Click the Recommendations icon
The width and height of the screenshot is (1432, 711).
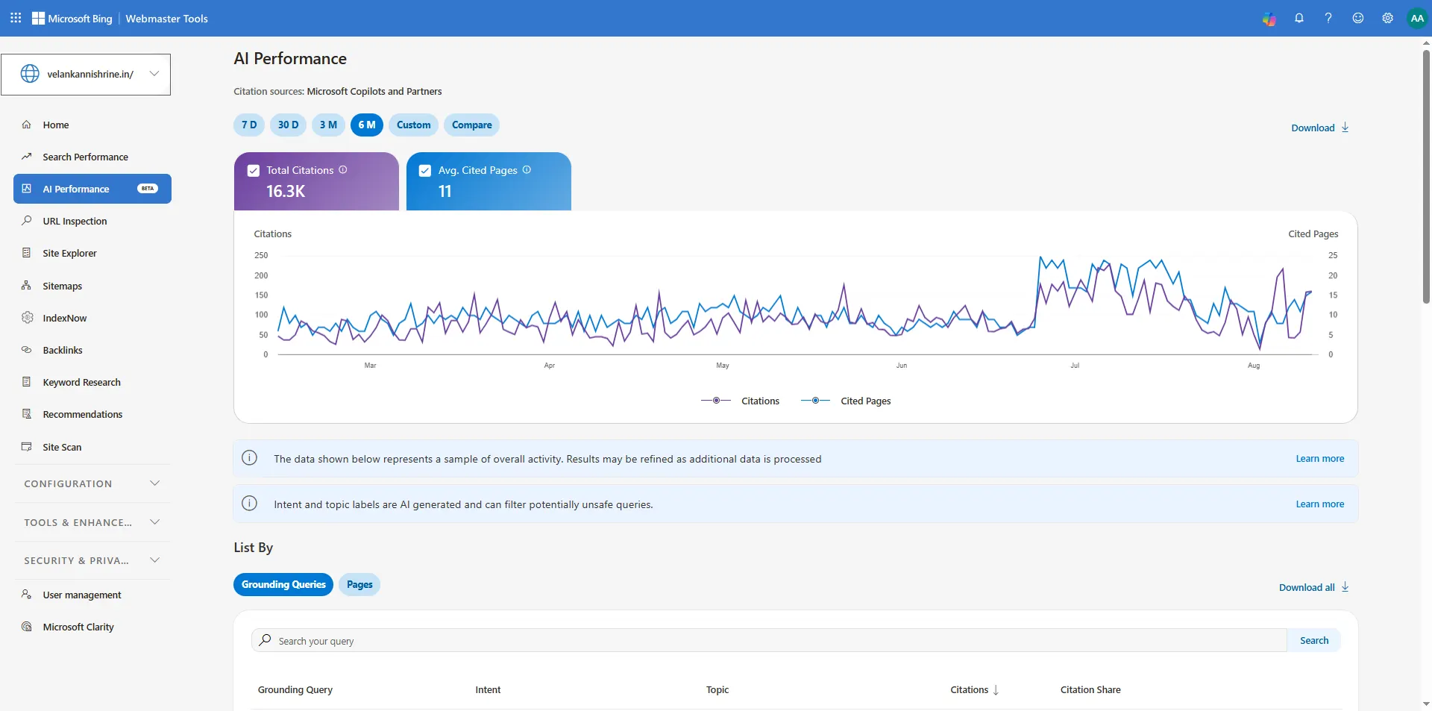[x=27, y=414]
